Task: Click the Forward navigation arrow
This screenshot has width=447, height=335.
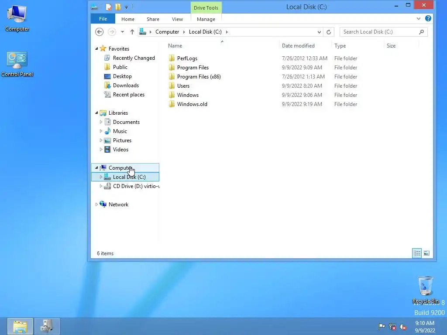Action: tap(112, 32)
